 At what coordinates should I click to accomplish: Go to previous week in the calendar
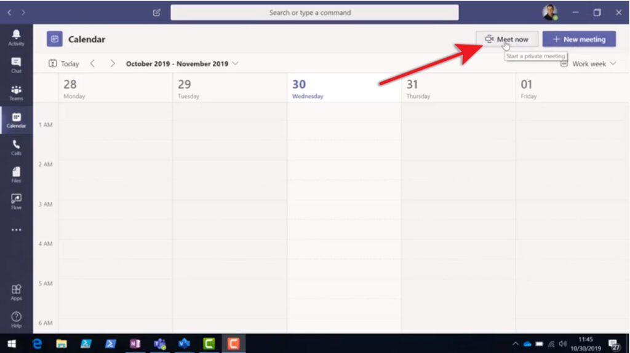[x=92, y=64]
